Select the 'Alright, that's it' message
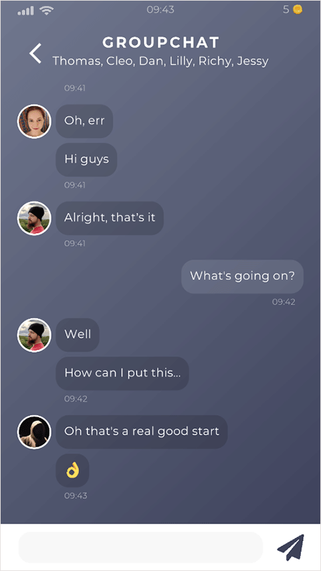The width and height of the screenshot is (321, 571). [x=110, y=218]
